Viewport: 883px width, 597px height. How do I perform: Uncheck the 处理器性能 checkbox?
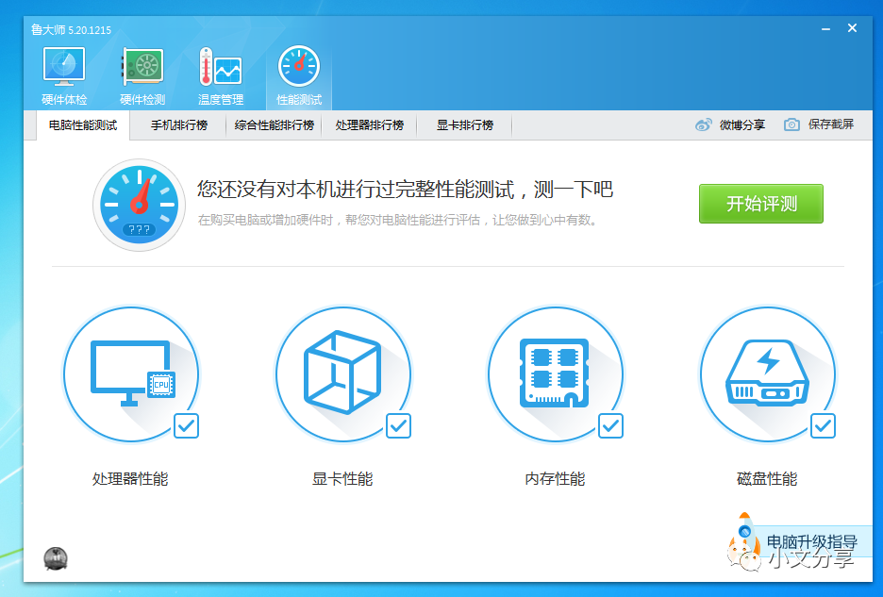[x=187, y=425]
